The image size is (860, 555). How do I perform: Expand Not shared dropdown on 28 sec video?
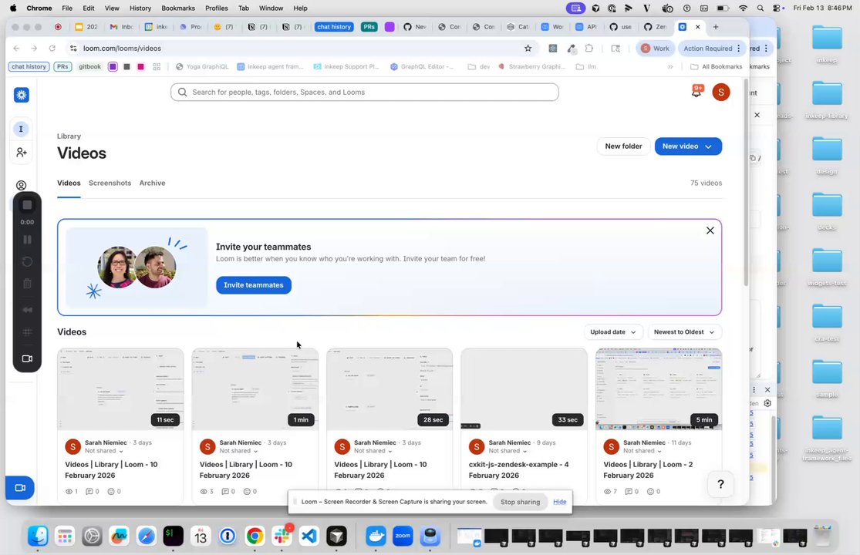click(373, 451)
